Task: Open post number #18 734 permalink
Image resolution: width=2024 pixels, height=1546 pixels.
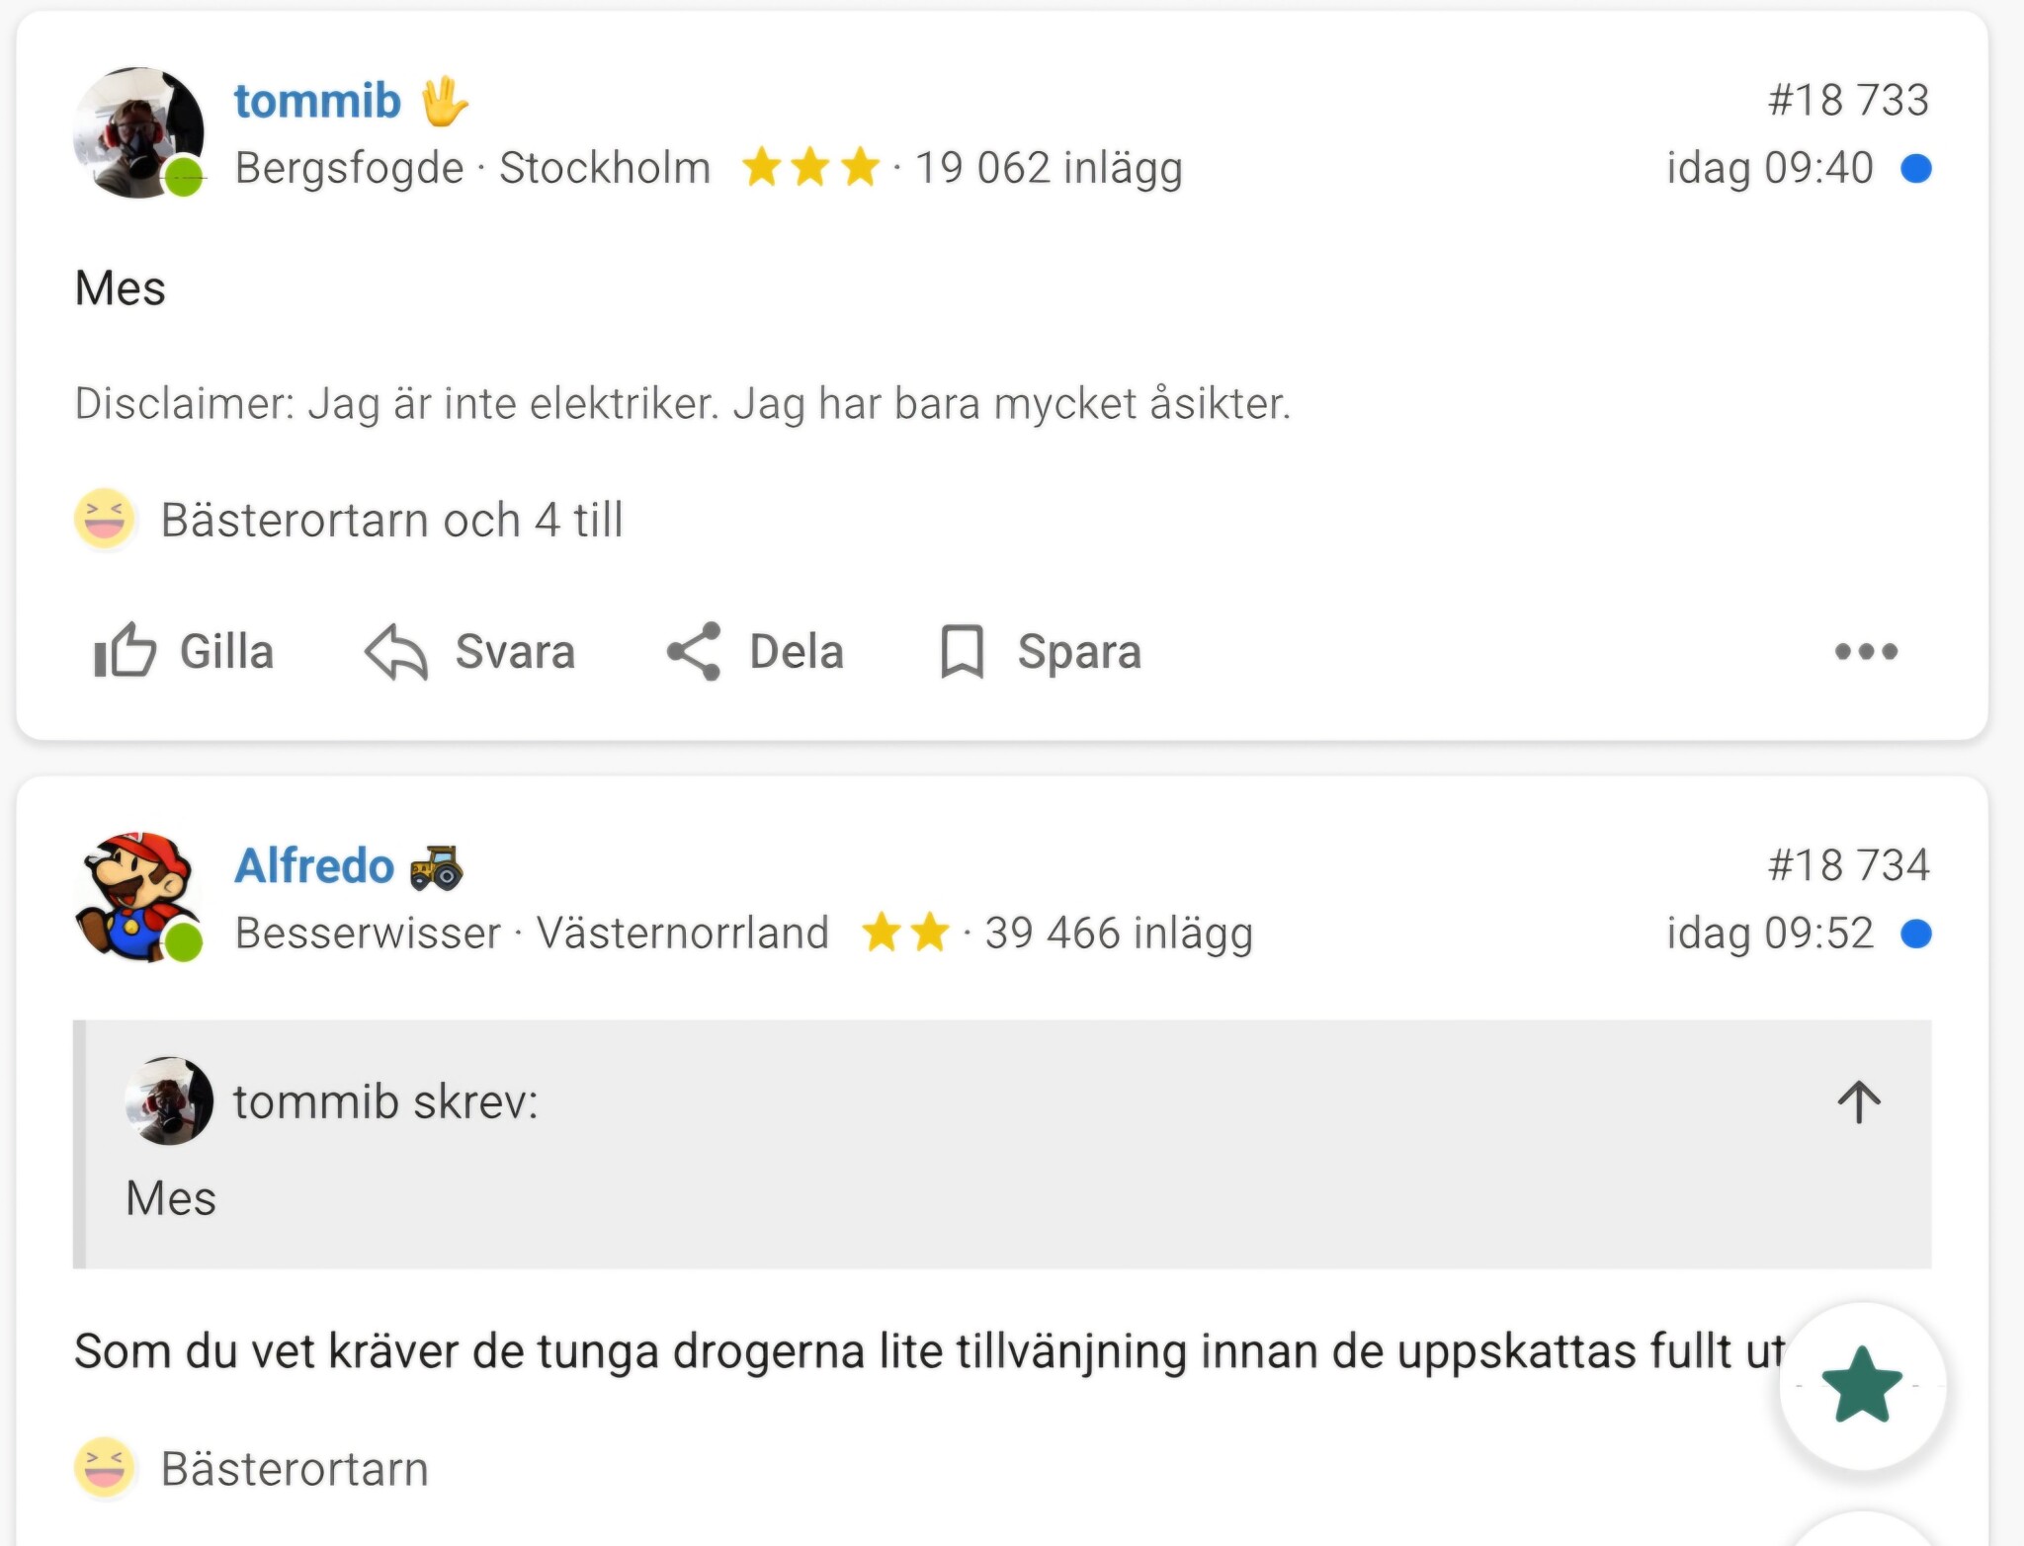Action: point(1848,865)
